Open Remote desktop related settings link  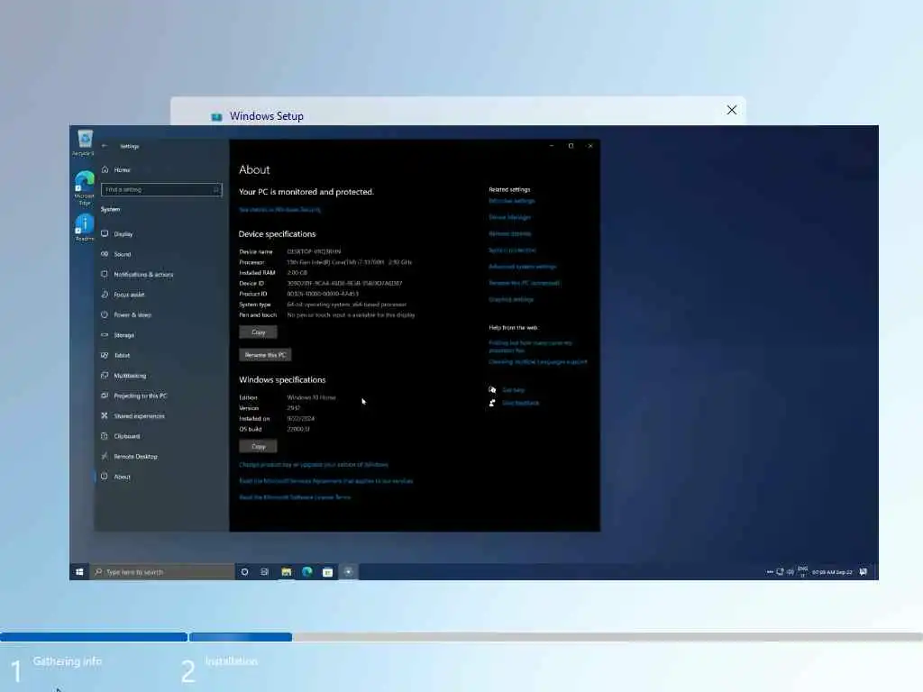click(510, 233)
